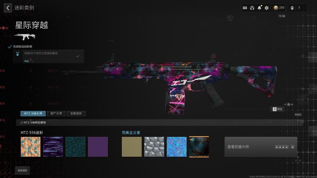This screenshot has width=317, height=178.
Task: Open the coin balance showing 250
Action: point(279,8)
